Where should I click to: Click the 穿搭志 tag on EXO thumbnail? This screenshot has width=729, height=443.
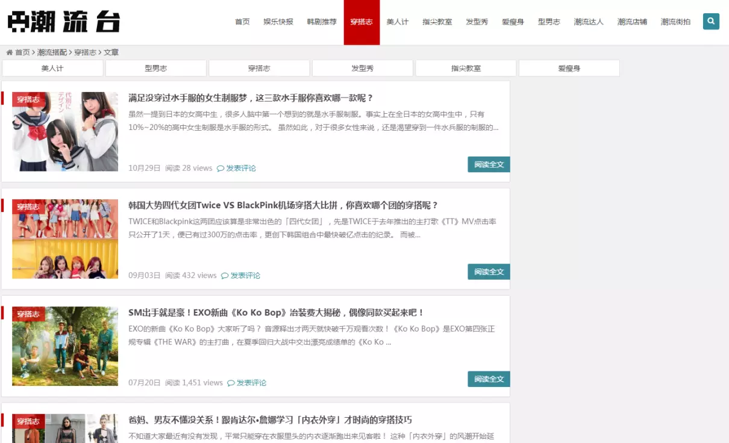point(28,314)
